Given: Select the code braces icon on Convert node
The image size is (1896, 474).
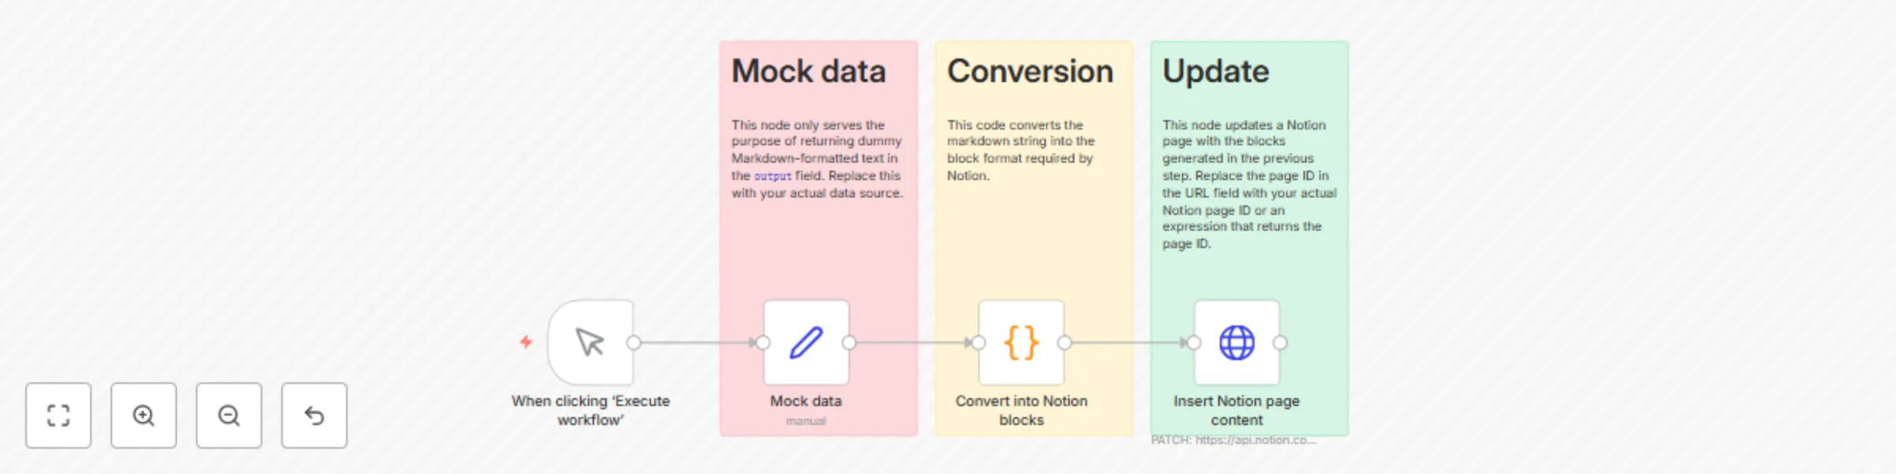Looking at the screenshot, I should point(1021,343).
